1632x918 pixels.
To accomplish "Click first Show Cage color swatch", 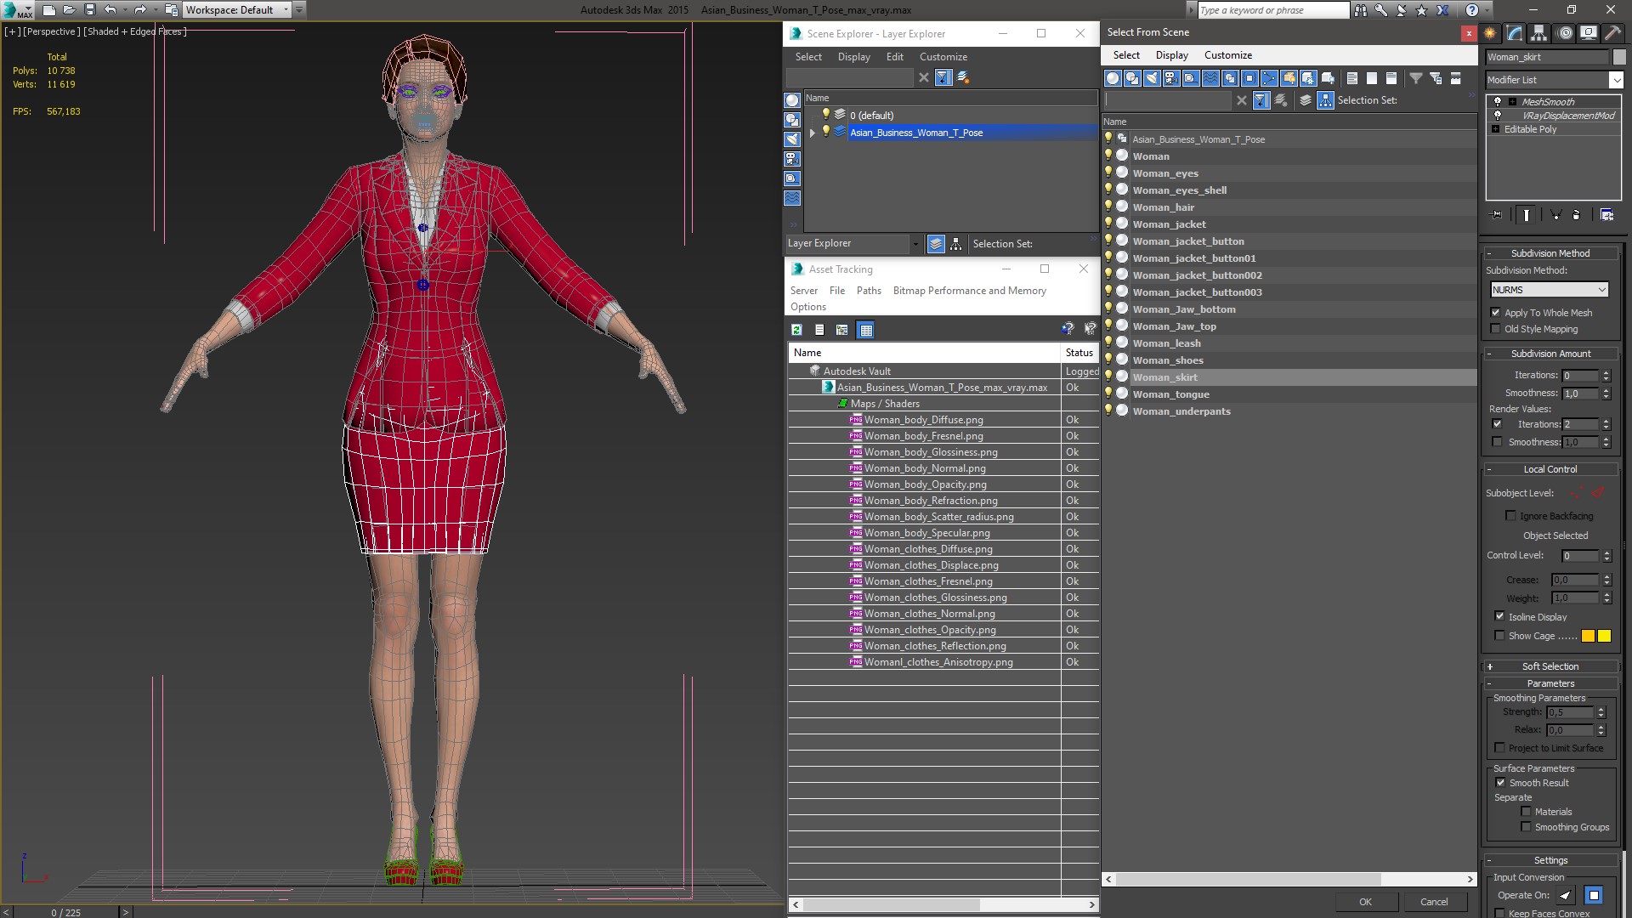I will tap(1588, 636).
